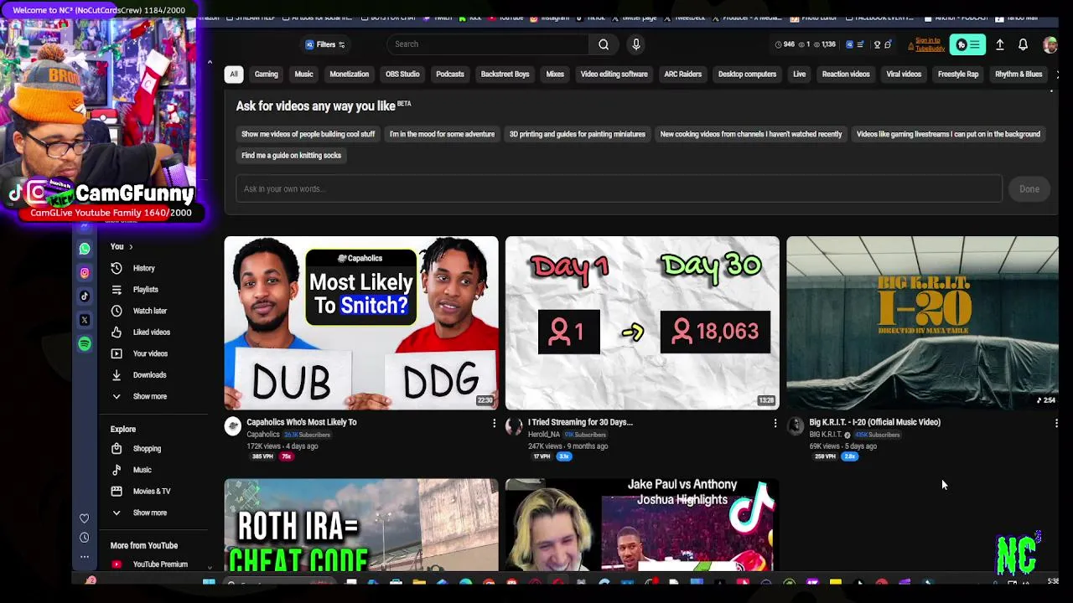
Task: Expand Show more under You section
Action: tap(149, 396)
